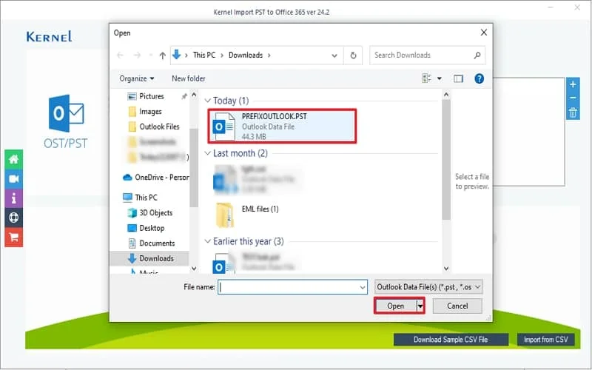This screenshot has width=592, height=370.
Task: Open the blue video camera sidebar icon
Action: pos(13,178)
